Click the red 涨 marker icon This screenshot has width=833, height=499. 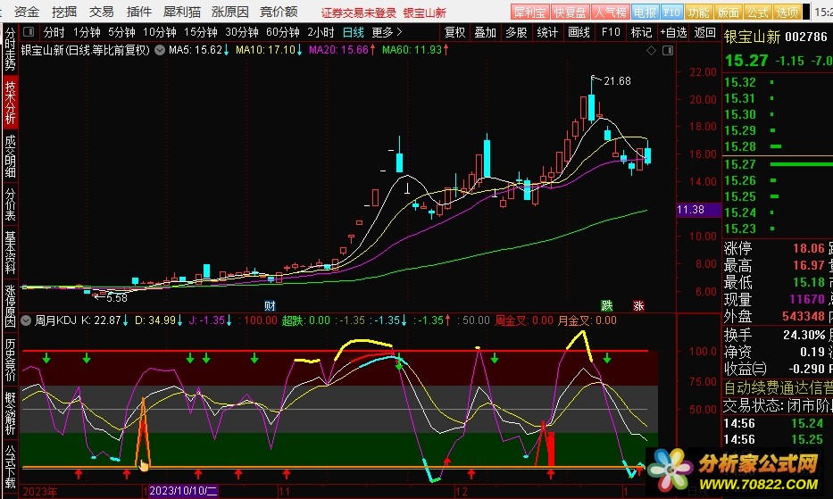point(638,305)
